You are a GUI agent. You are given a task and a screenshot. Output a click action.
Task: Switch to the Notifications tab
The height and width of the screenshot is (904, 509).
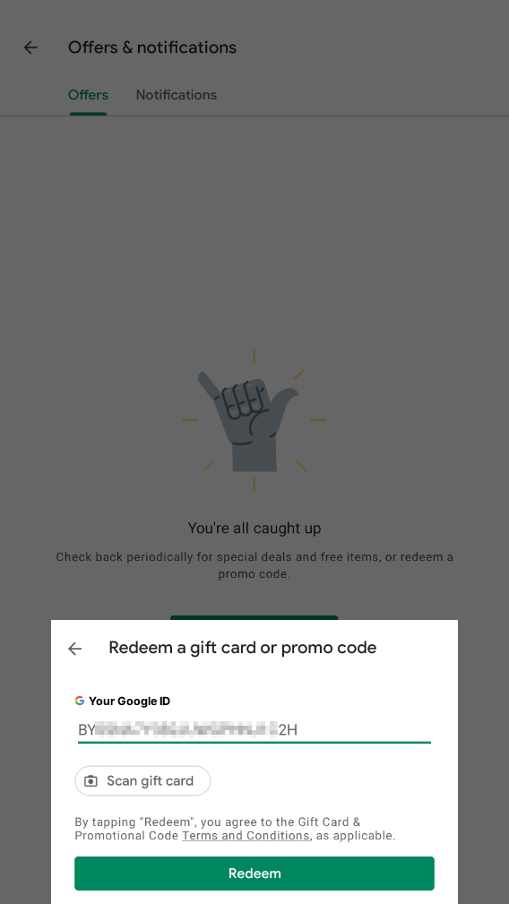(x=177, y=95)
